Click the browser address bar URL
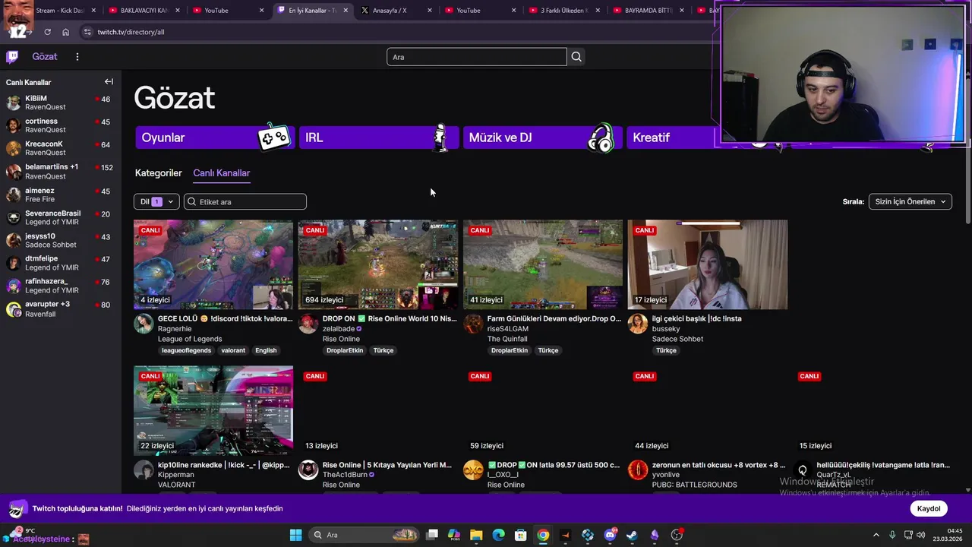Screen dimensions: 972x547 click(x=131, y=32)
